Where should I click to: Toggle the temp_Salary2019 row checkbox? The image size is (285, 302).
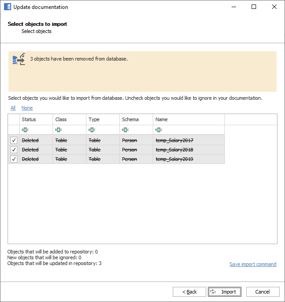(x=14, y=159)
